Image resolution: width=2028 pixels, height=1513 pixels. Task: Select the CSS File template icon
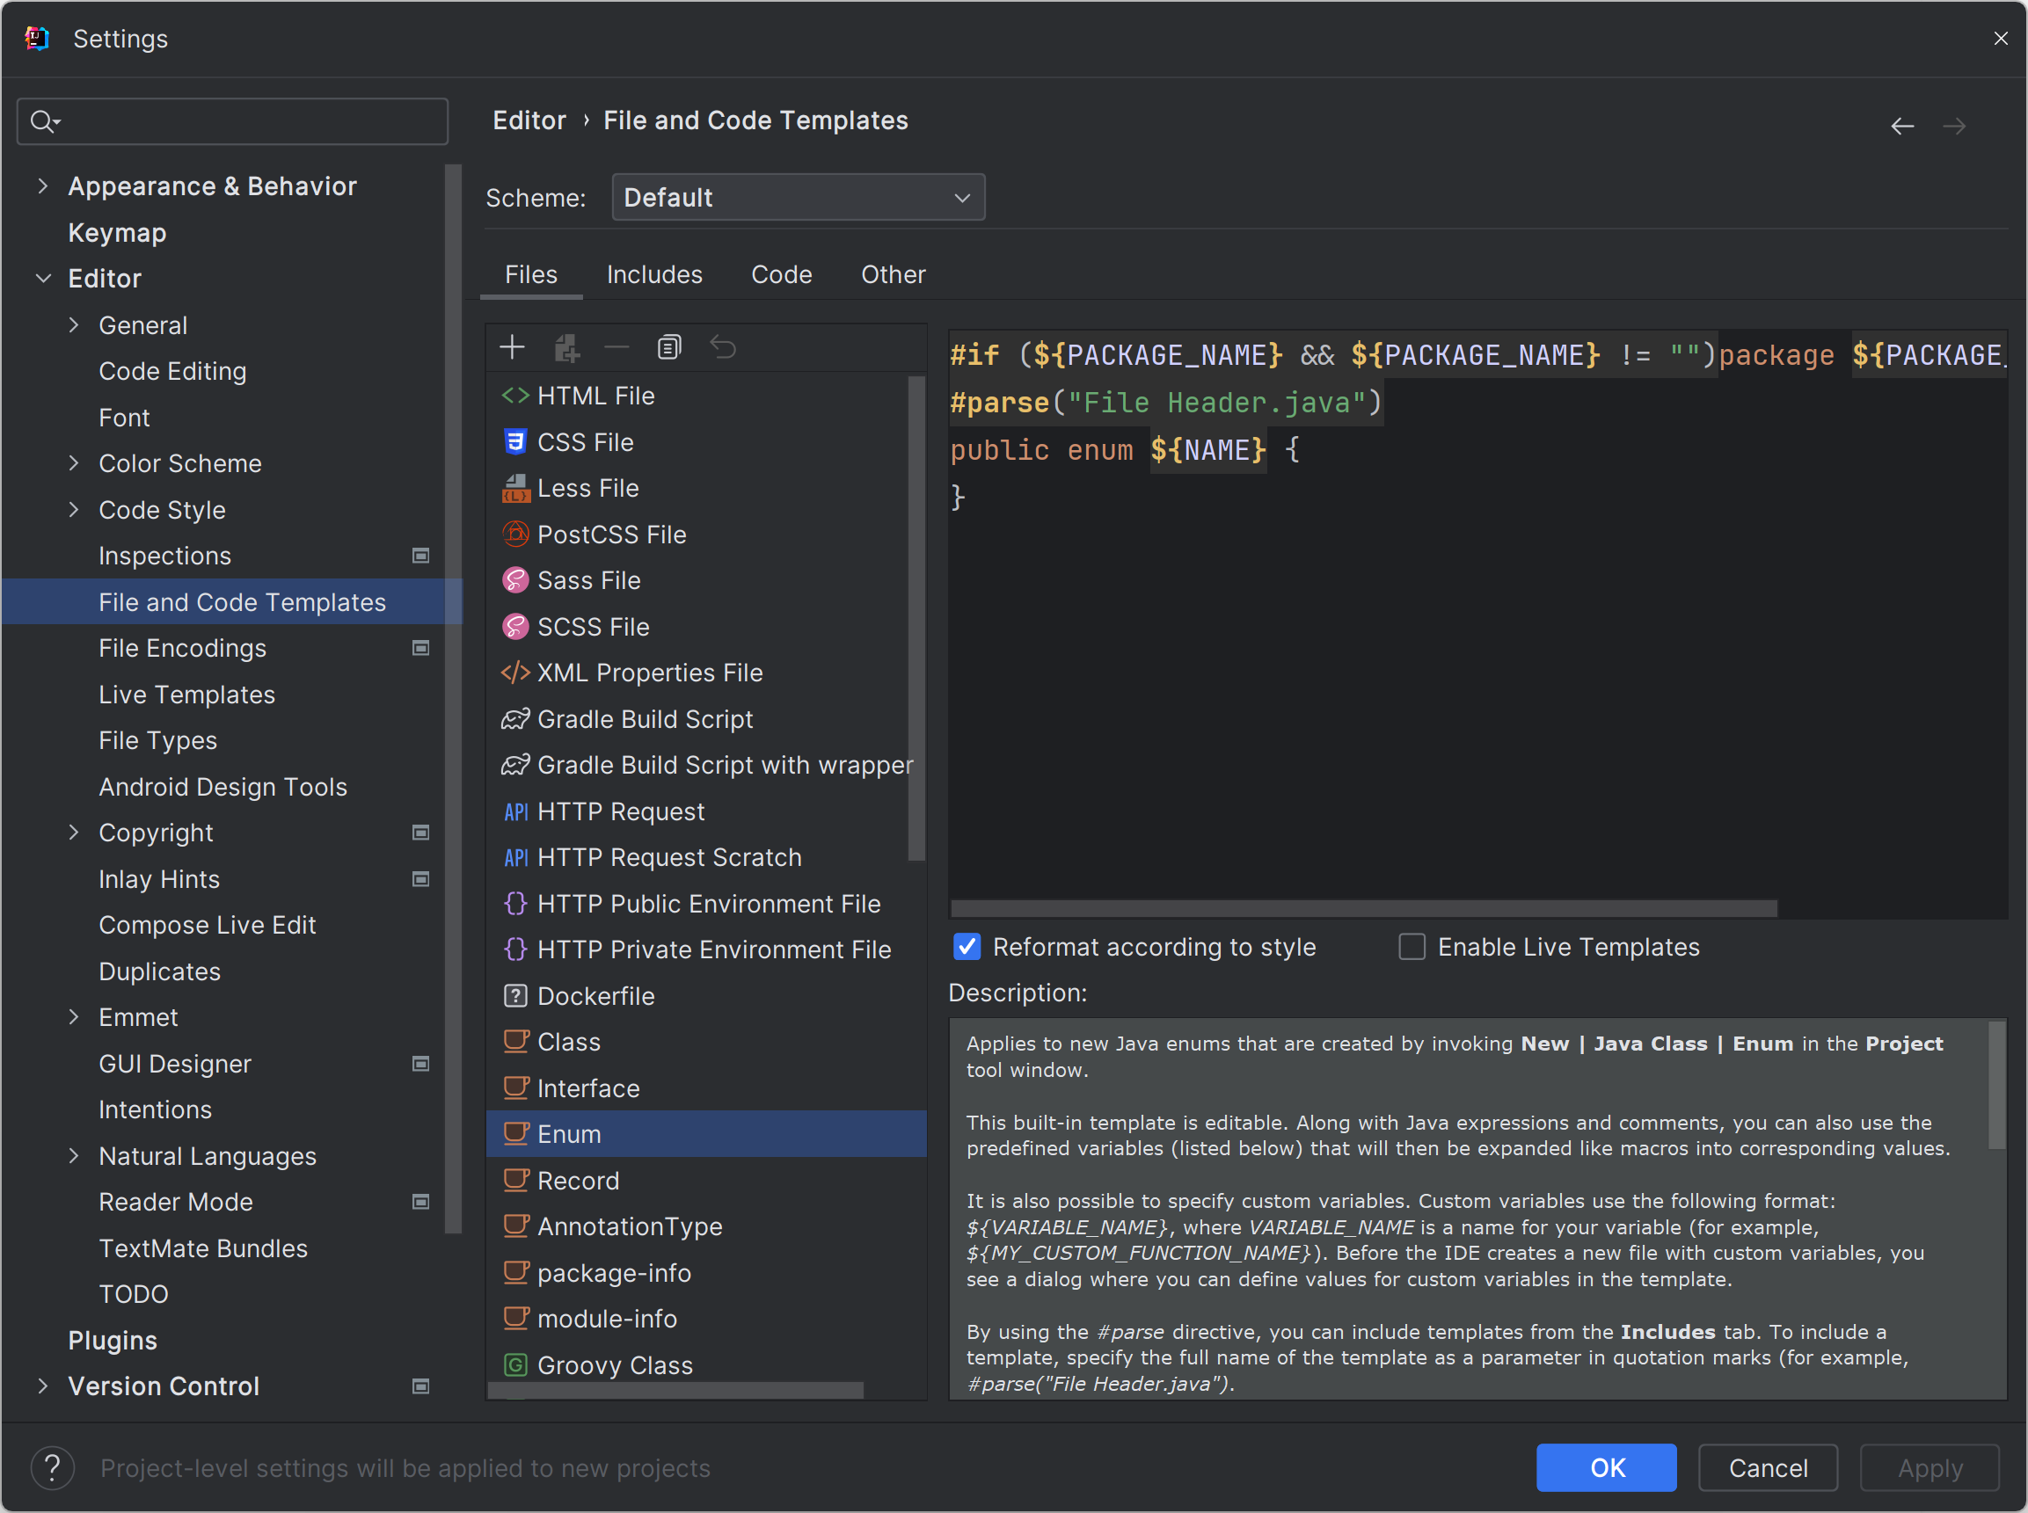click(x=515, y=441)
